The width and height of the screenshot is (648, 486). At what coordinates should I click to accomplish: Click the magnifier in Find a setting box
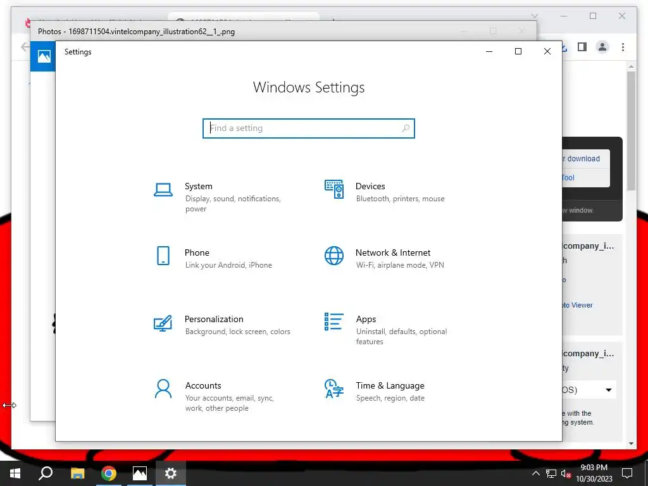click(406, 128)
